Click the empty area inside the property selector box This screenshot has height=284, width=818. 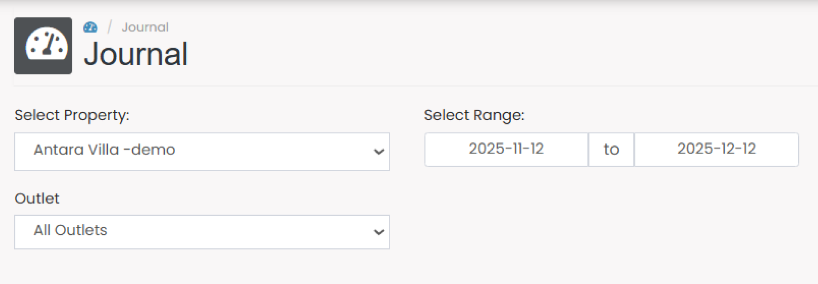(275, 151)
